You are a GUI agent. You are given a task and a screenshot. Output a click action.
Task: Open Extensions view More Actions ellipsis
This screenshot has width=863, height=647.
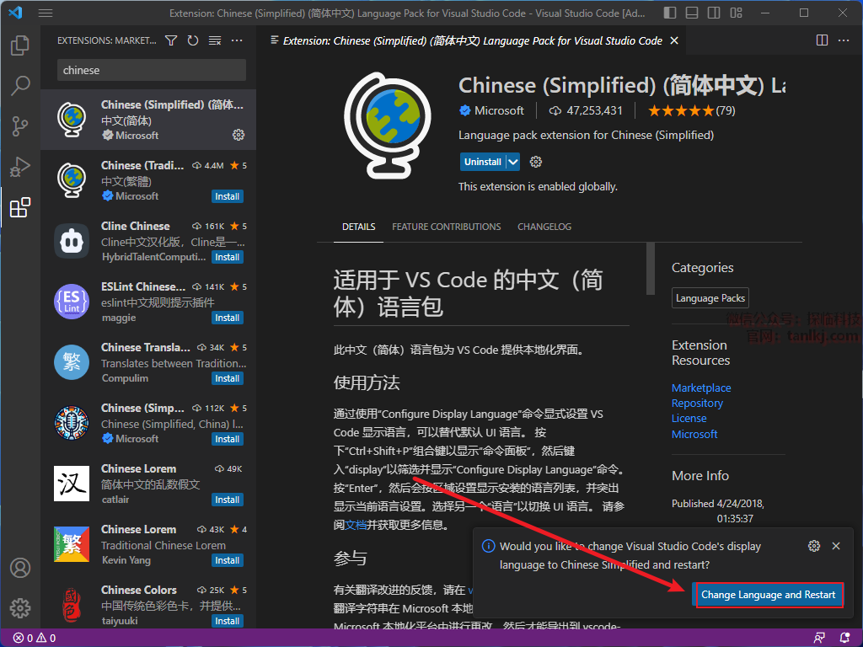coord(237,40)
